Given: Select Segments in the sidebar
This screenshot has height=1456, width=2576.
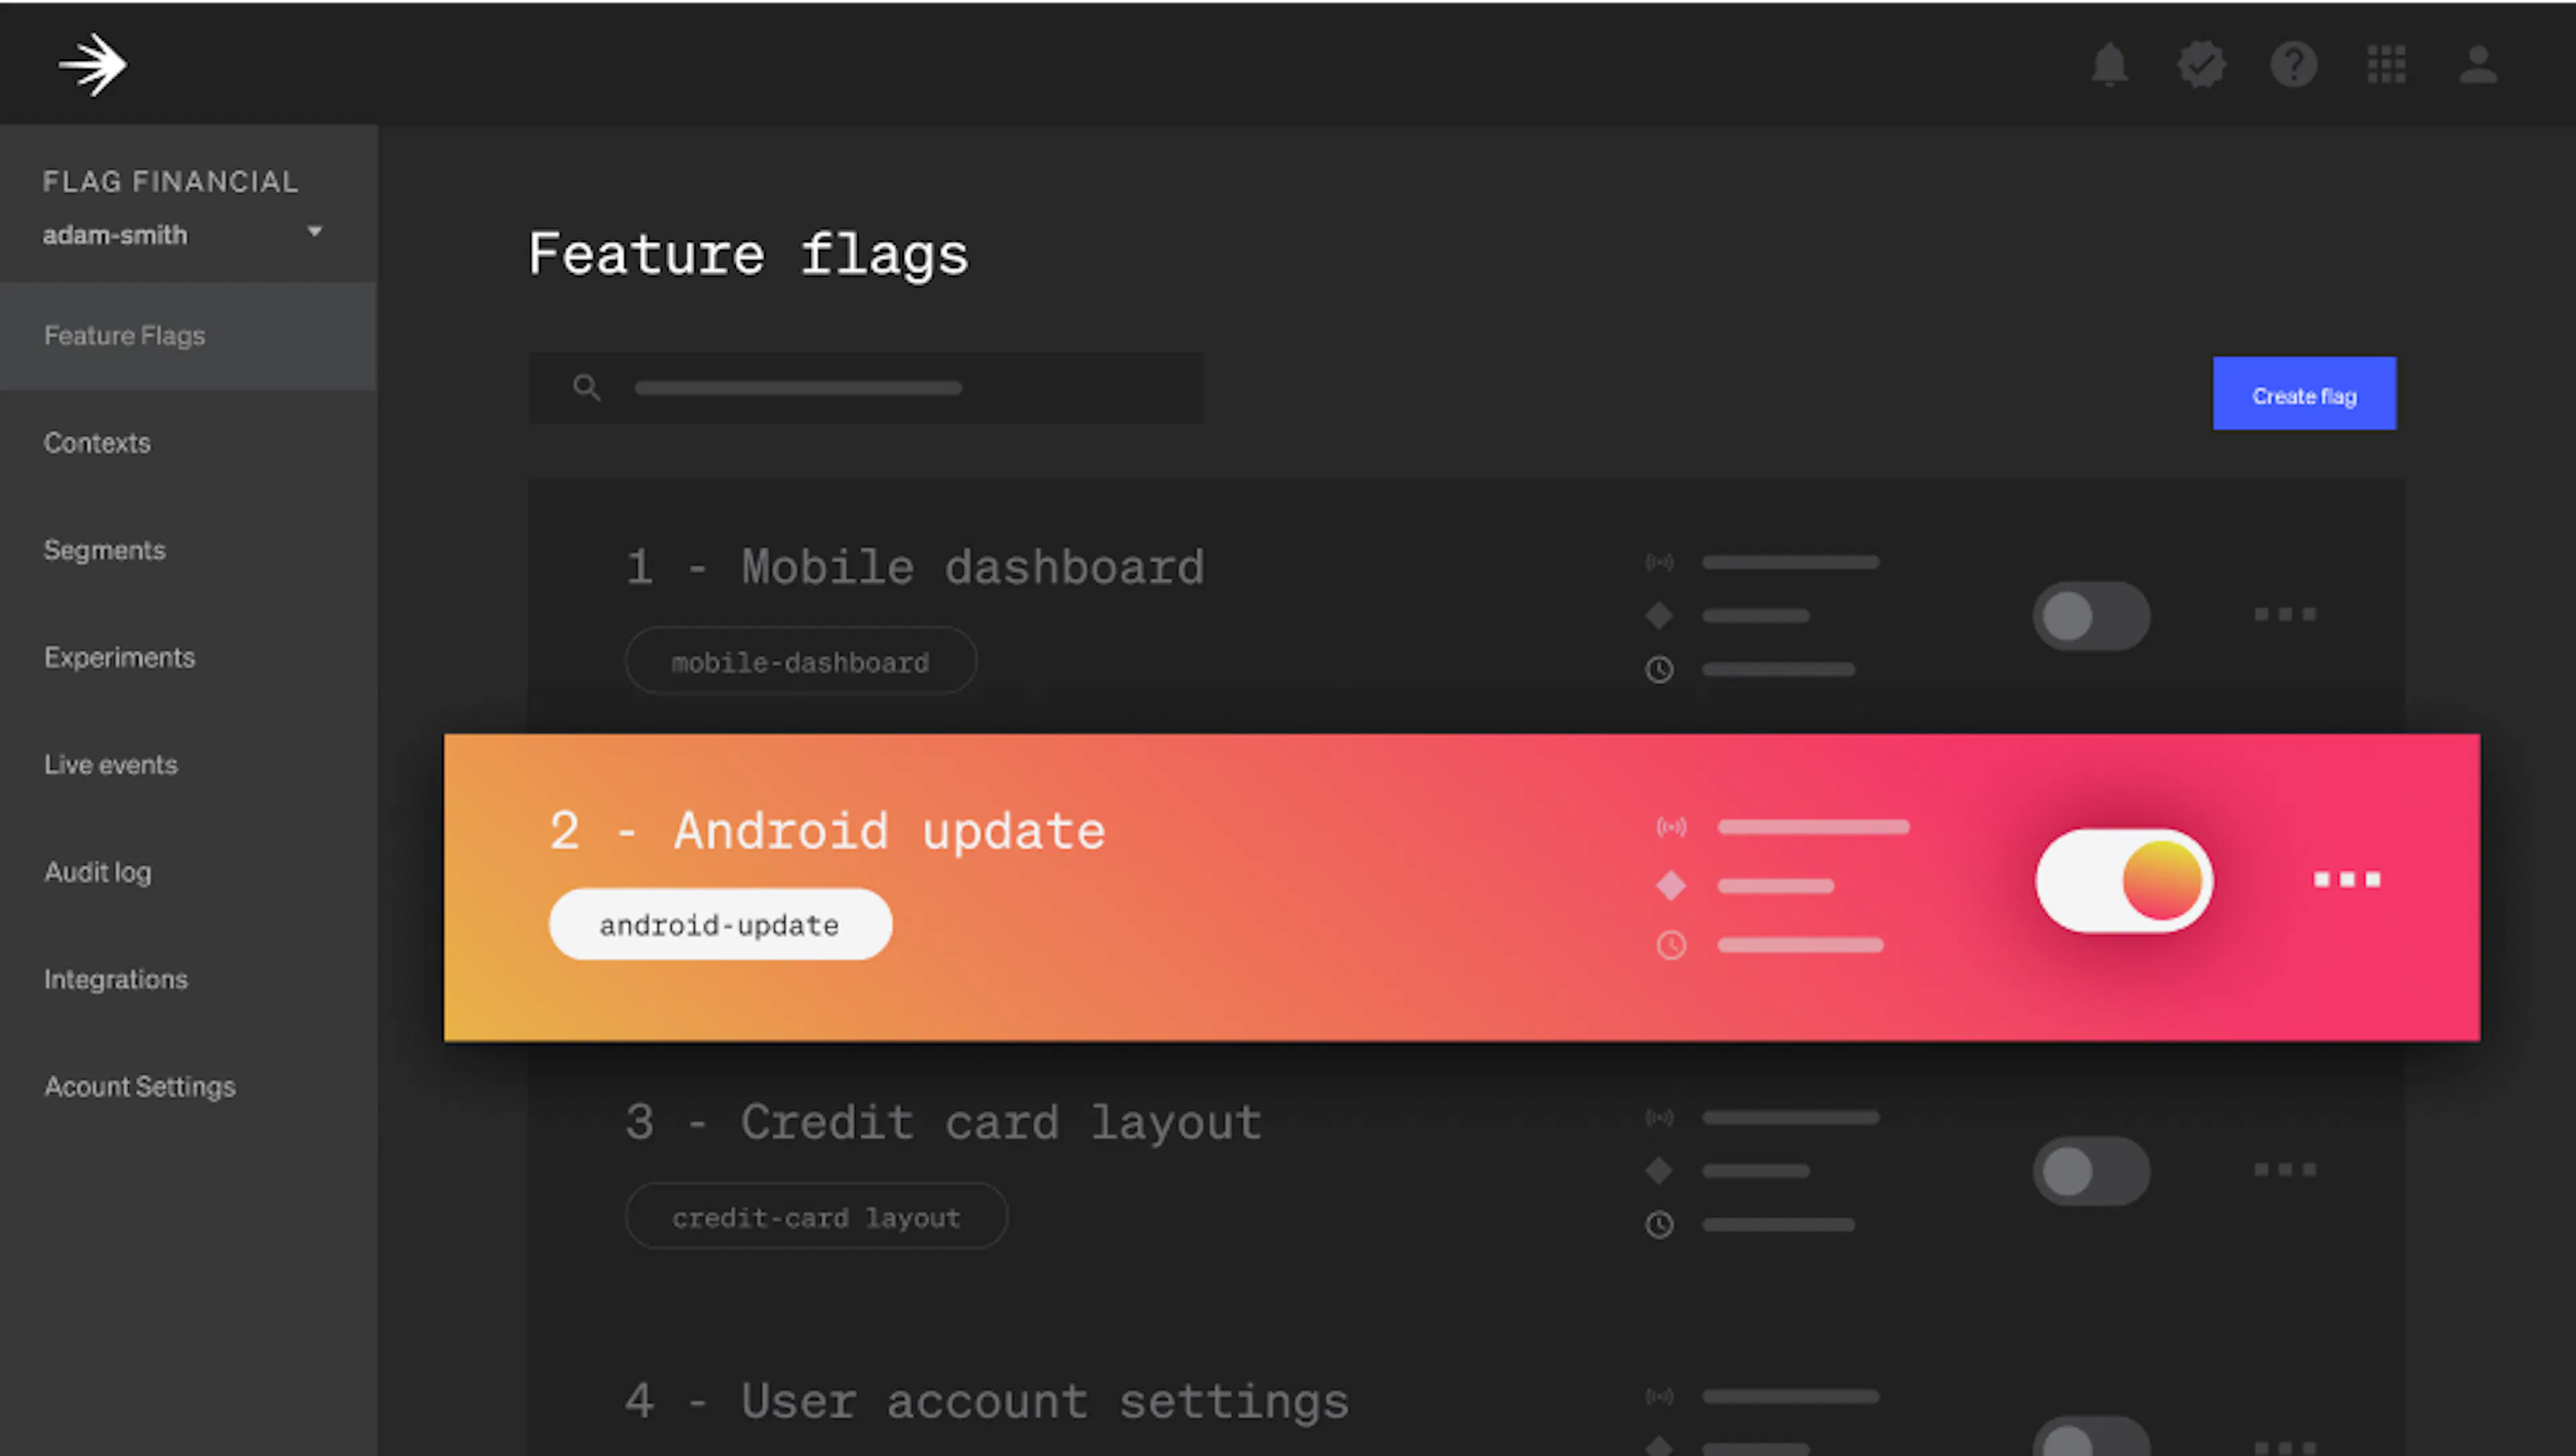Looking at the screenshot, I should [x=105, y=550].
